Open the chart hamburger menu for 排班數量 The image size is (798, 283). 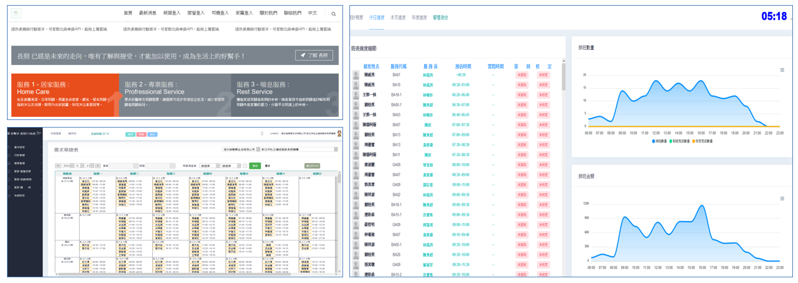pyautogui.click(x=782, y=70)
